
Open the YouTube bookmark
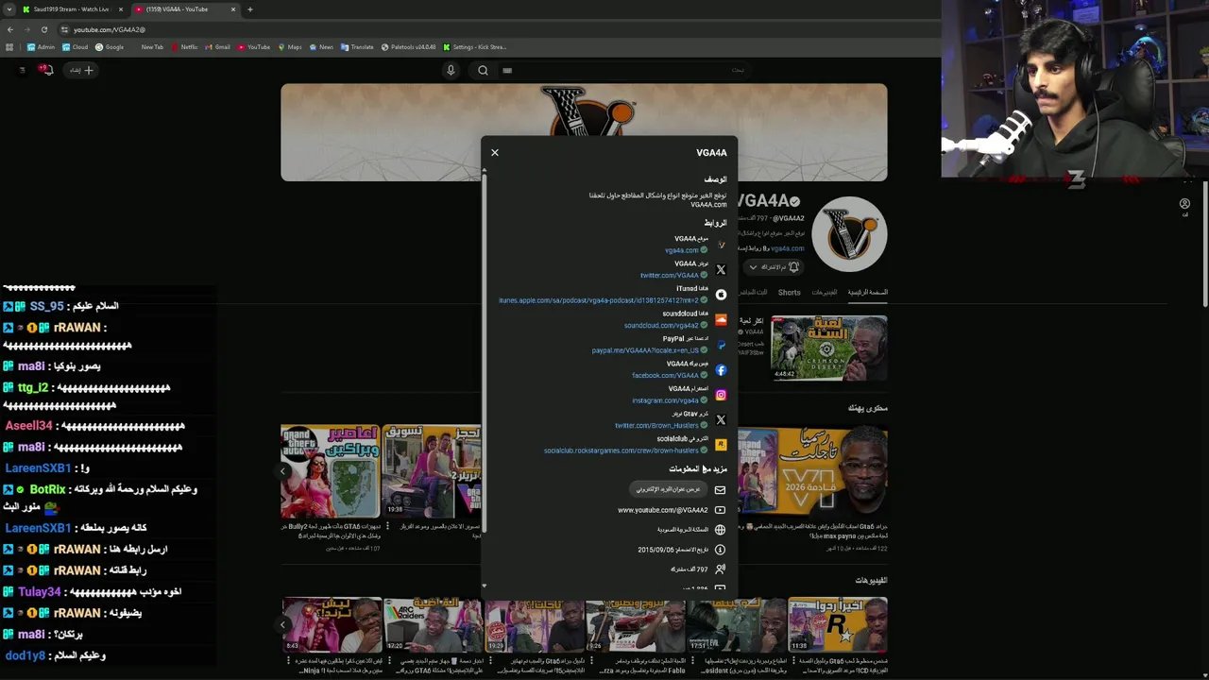click(253, 47)
